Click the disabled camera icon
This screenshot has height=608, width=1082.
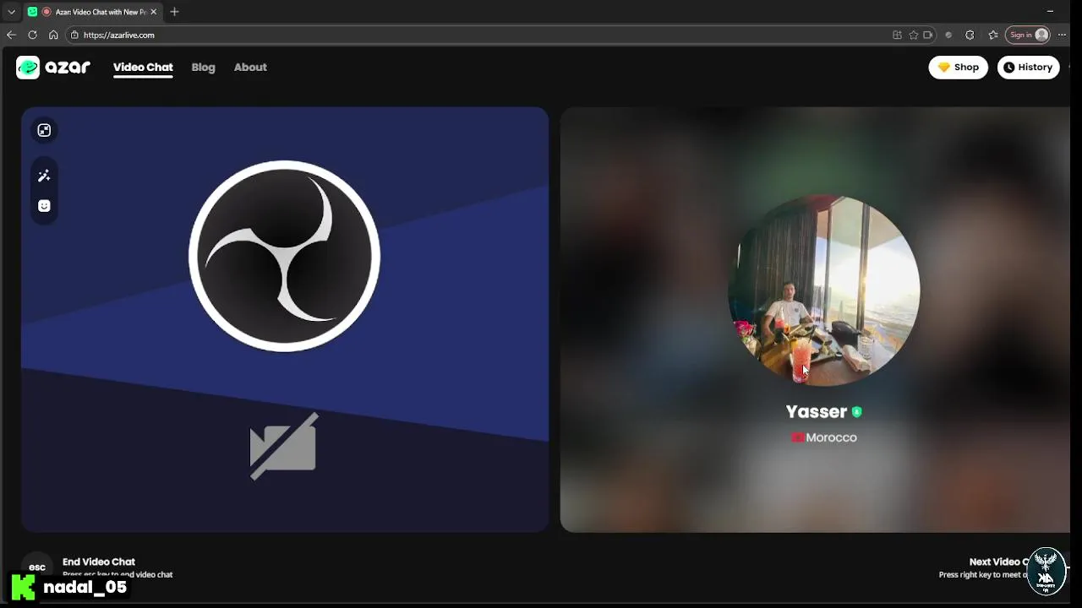click(x=283, y=446)
